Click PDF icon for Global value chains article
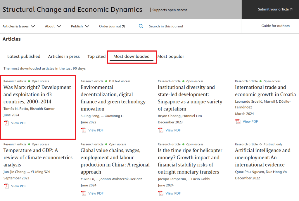Screen dimensions: 299x201 [84, 193]
